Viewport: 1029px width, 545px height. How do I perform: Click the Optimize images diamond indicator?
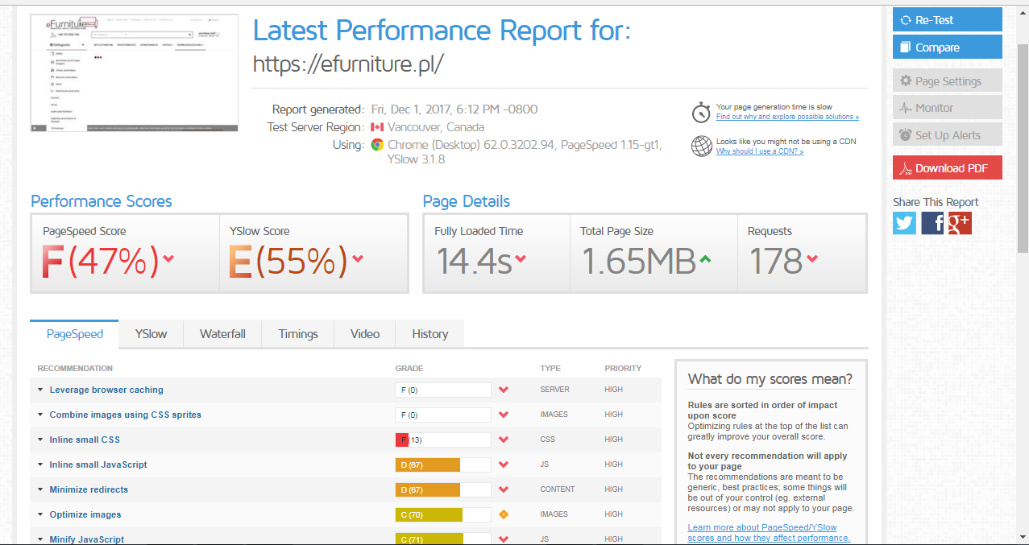pos(504,514)
